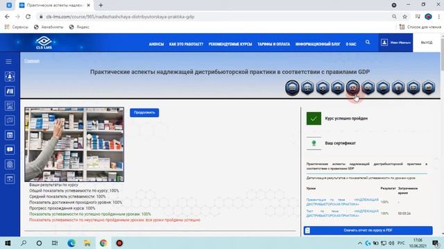This screenshot has width=444, height=249.
Task: Open the classroom presentation sidebar icon
Action: [x=10, y=106]
